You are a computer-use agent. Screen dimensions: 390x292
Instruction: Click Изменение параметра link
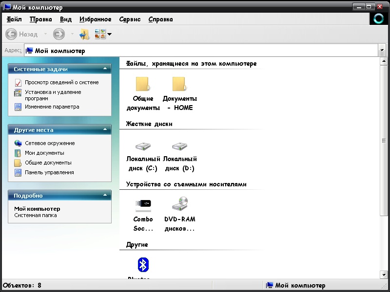point(52,107)
